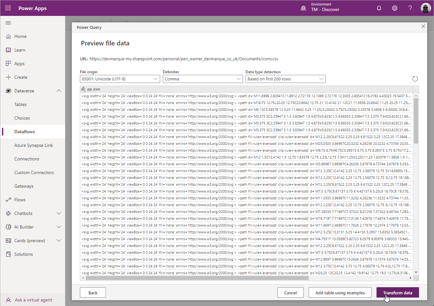Viewport: 434px width, 306px height.
Task: Open the Delimiter dropdown
Action: coord(203,79)
